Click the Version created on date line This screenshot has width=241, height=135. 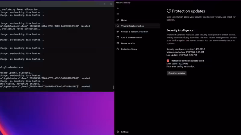[185, 52]
